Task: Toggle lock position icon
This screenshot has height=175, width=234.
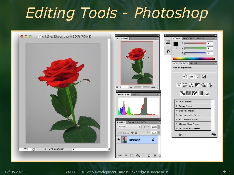Action: pos(132,133)
